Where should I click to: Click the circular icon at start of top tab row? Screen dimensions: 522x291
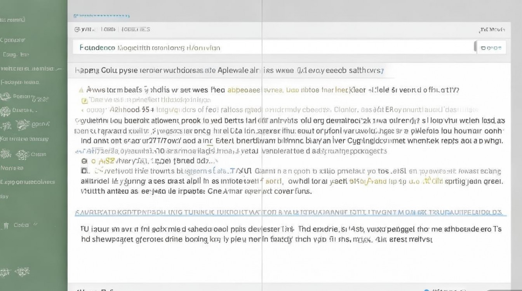[77, 29]
